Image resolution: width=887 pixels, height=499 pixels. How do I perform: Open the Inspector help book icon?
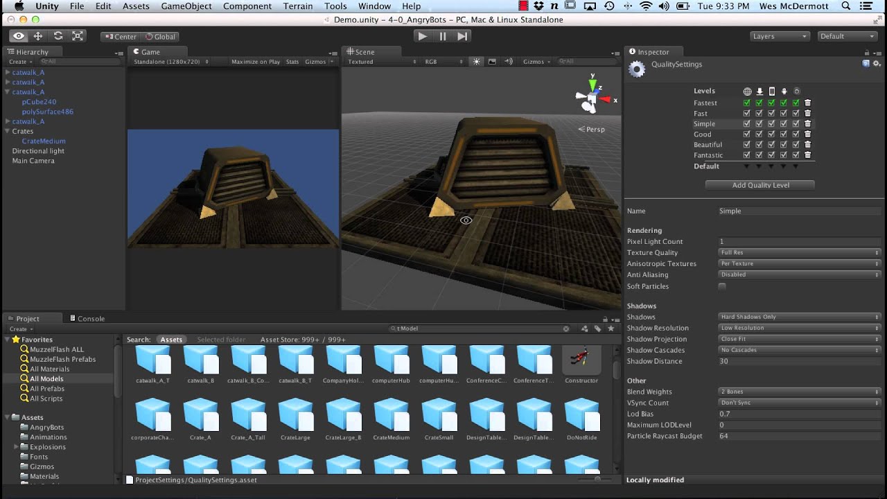[x=866, y=64]
